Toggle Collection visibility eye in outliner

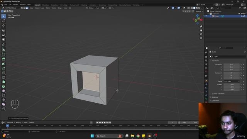242,14
